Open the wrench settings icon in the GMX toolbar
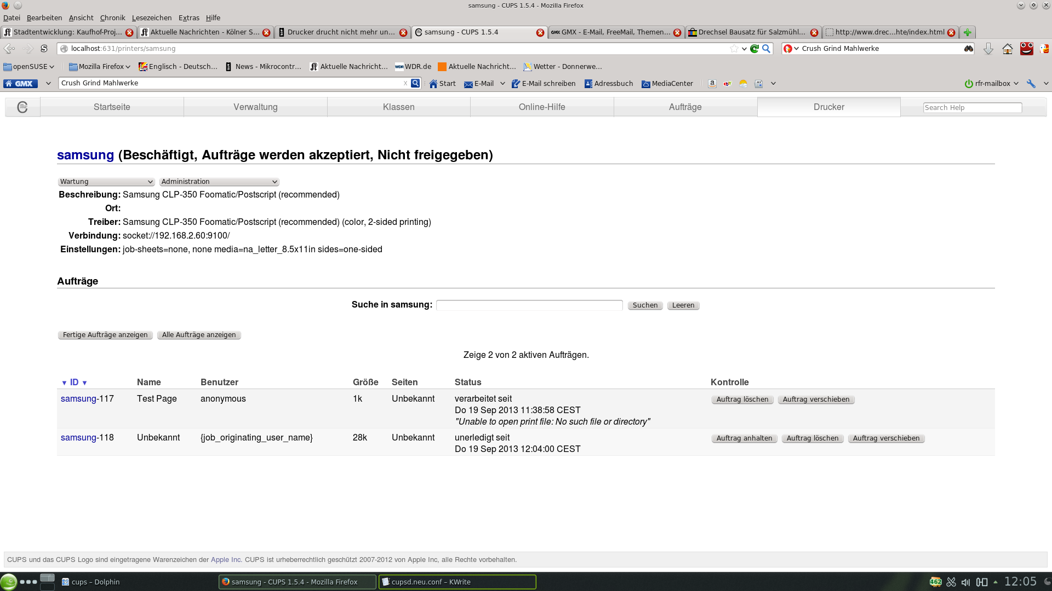 1031,84
